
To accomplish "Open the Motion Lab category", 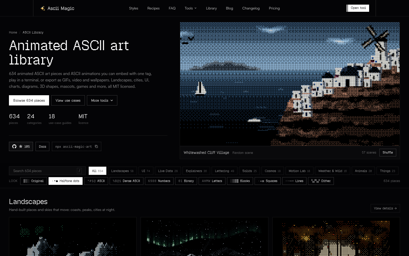I will pos(299,171).
